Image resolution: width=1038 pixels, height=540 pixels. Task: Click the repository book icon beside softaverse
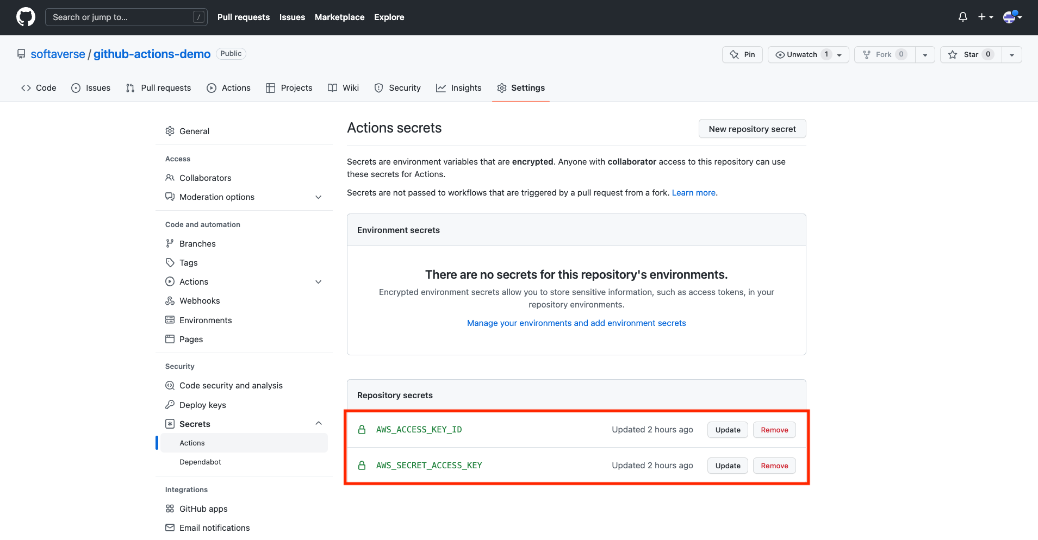[21, 54]
